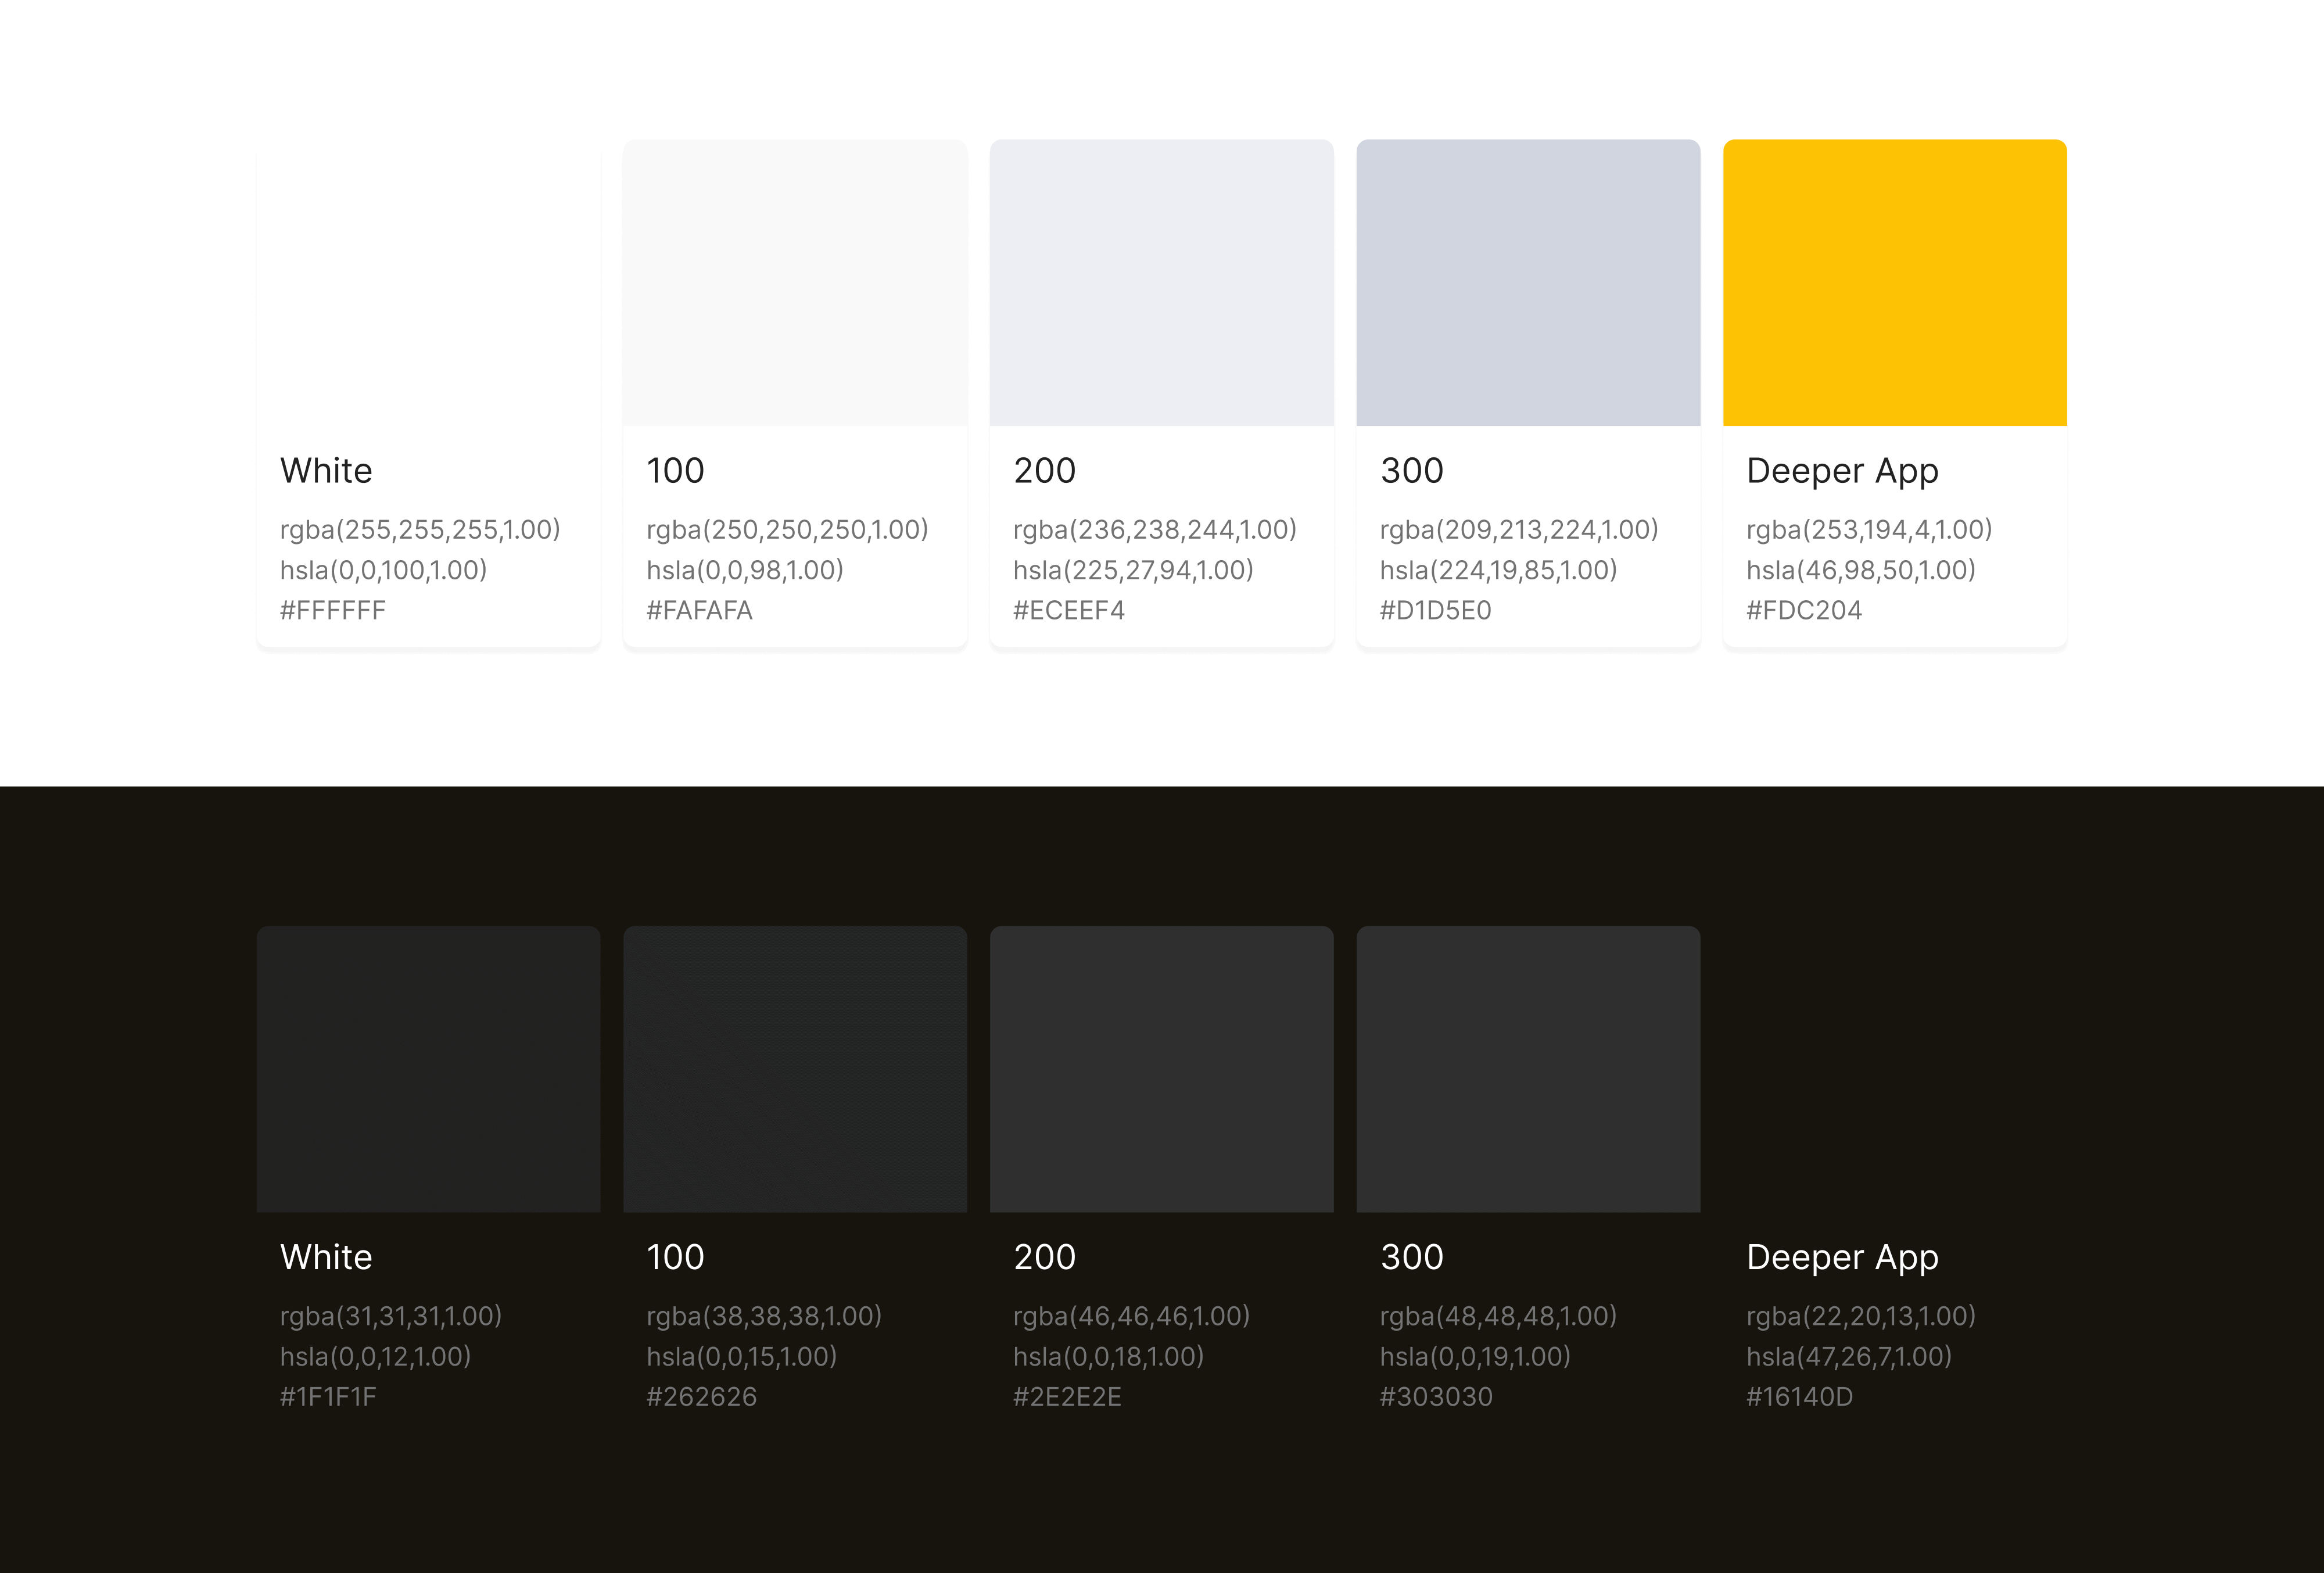Select the yellow Deeper App swatch

pos(1895,283)
